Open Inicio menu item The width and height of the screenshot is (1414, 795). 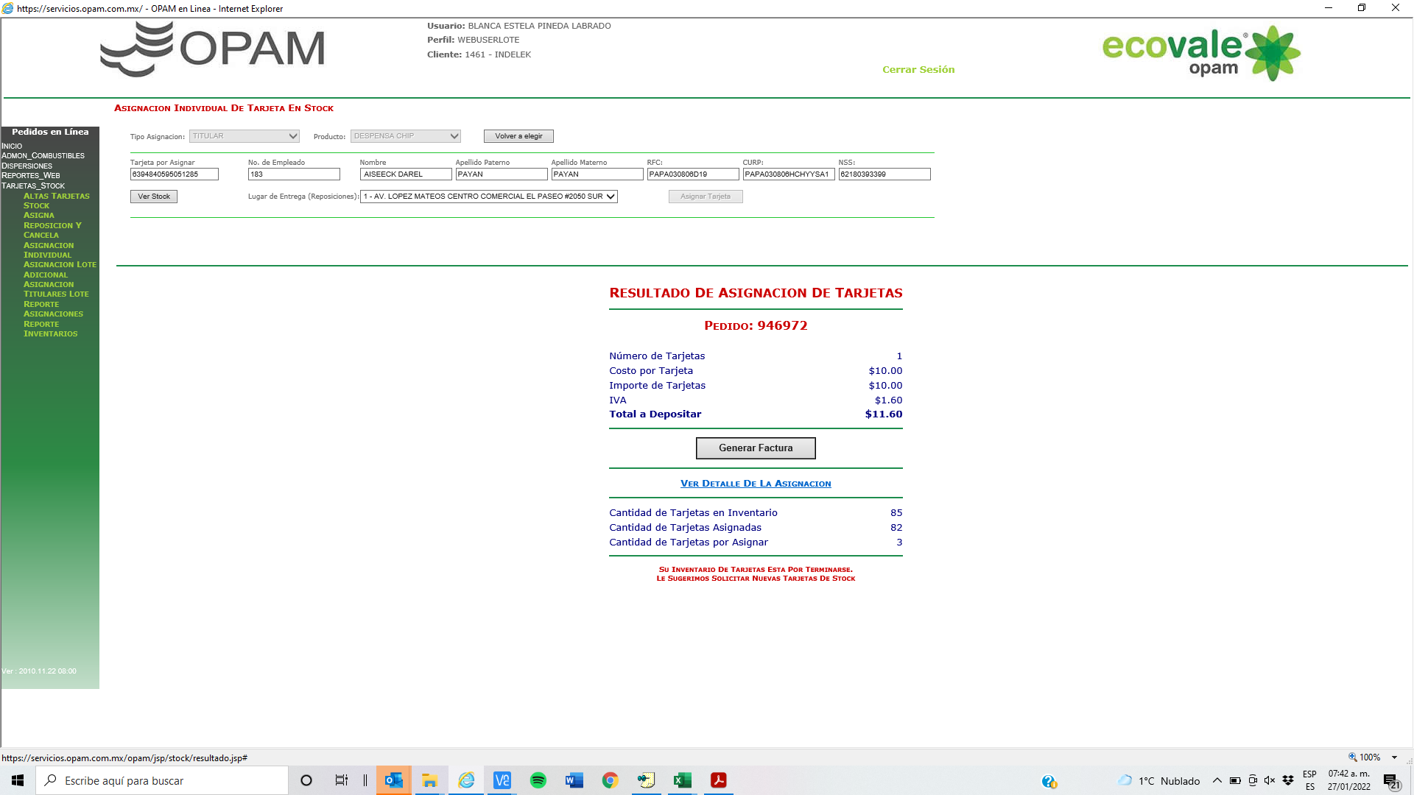pyautogui.click(x=12, y=146)
